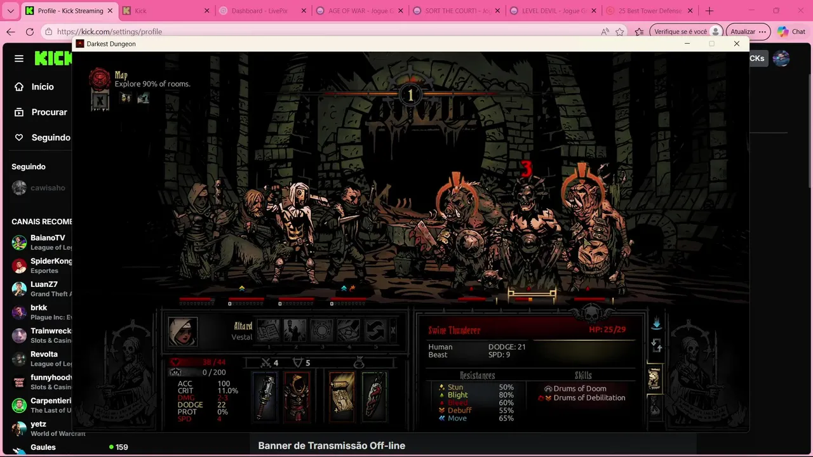Click the bloody dagger trinket slot
The width and height of the screenshot is (813, 457).
click(x=374, y=397)
